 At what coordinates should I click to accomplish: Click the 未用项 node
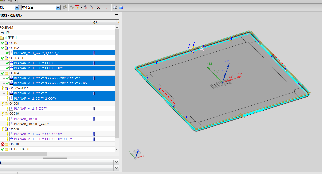pyautogui.click(x=5, y=33)
